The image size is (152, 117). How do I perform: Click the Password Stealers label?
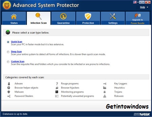(x=24, y=96)
